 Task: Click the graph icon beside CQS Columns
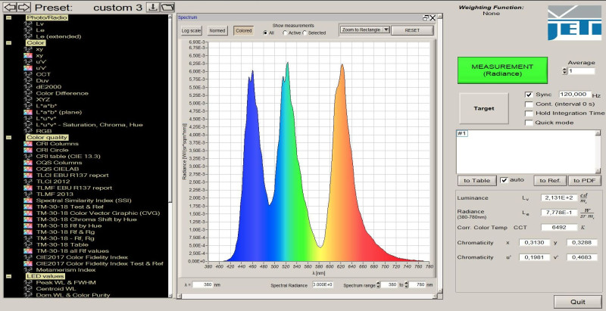(28, 163)
